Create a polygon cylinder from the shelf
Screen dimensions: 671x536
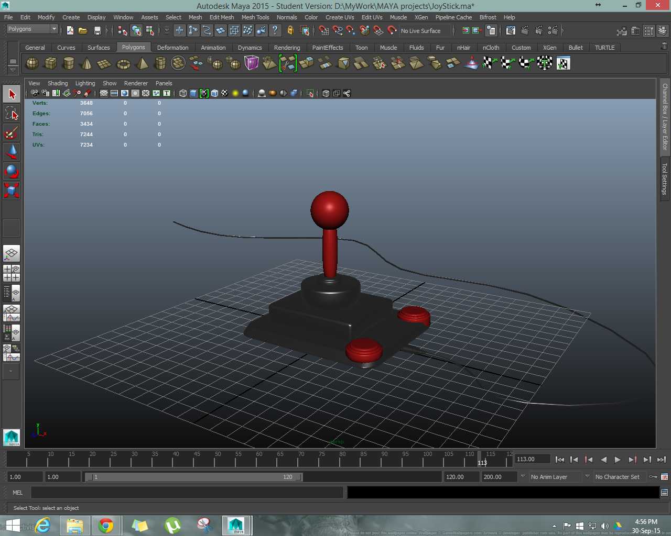tap(68, 63)
